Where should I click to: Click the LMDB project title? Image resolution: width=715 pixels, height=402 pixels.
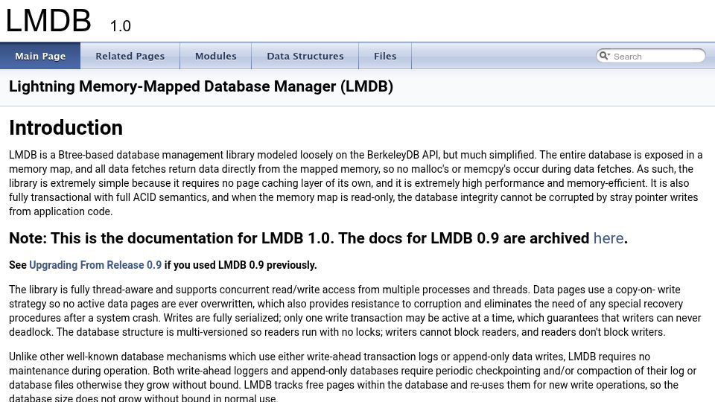point(48,21)
